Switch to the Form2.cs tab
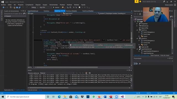The width and height of the screenshot is (177, 99). pos(46,11)
